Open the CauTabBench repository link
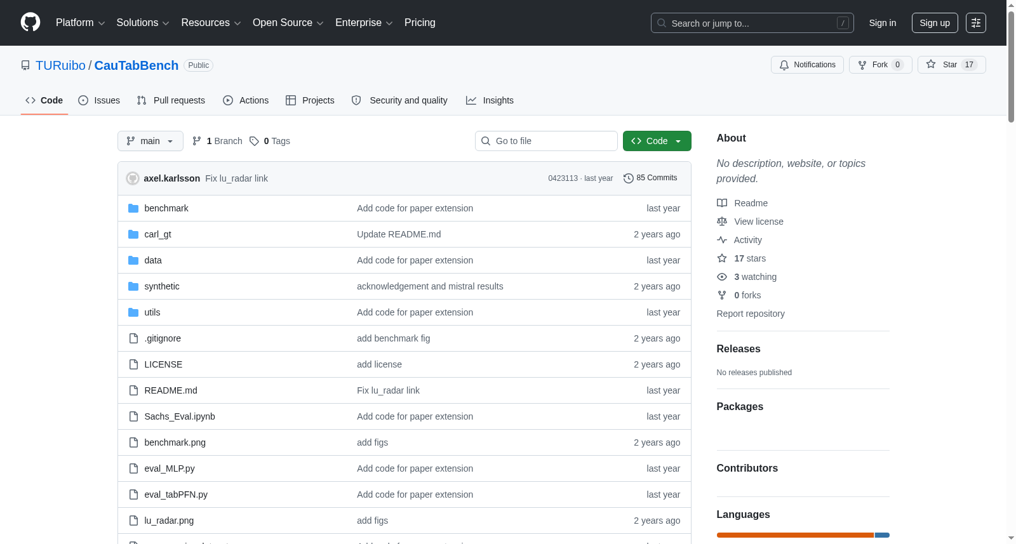 click(x=137, y=65)
